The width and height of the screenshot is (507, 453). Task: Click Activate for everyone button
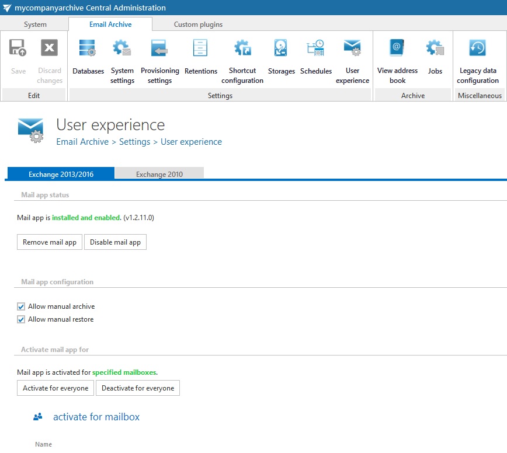pyautogui.click(x=55, y=388)
